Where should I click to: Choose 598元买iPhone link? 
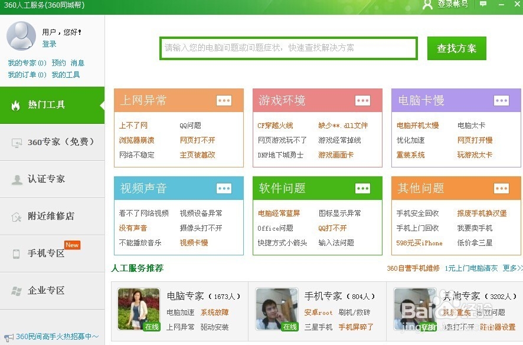click(x=419, y=243)
